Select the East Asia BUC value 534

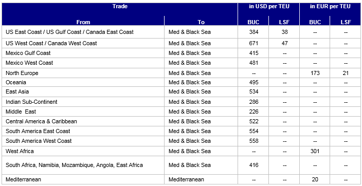tap(254, 91)
